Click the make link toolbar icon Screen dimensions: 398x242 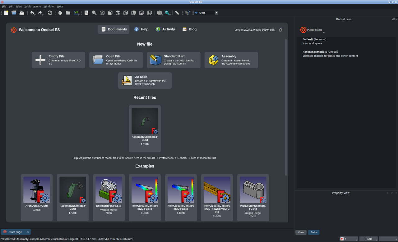(76, 13)
